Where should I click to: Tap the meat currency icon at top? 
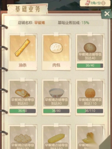87,3
